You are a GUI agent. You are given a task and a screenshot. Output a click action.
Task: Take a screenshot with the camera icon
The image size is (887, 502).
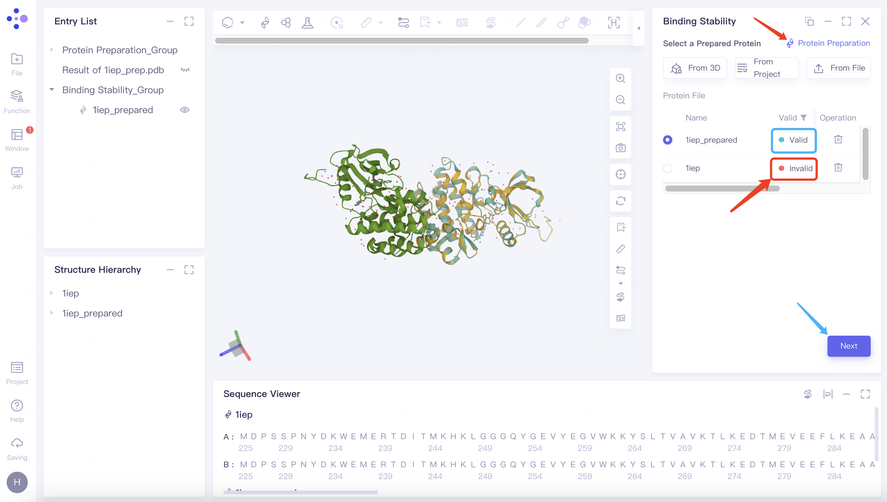621,147
